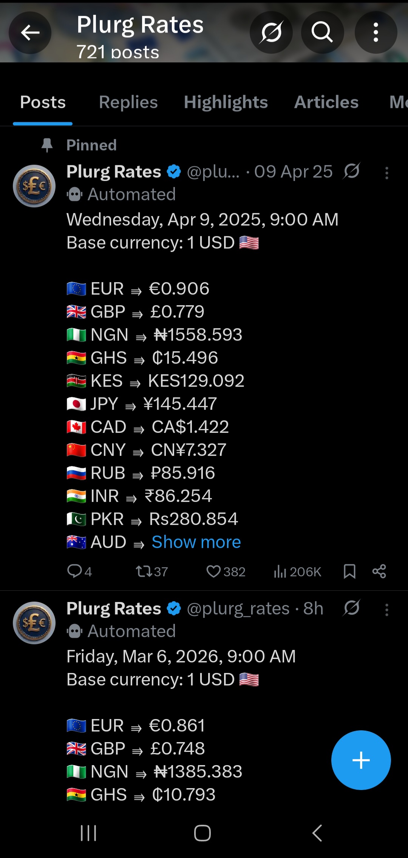Expand pinned post with Show more
408x858 pixels.
[x=196, y=542]
